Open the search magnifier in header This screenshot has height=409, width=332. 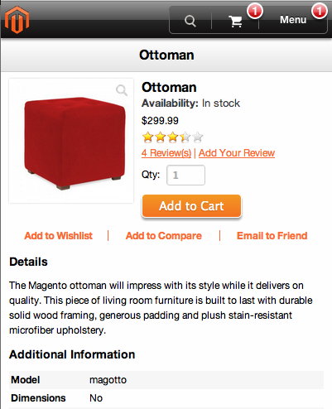click(190, 21)
